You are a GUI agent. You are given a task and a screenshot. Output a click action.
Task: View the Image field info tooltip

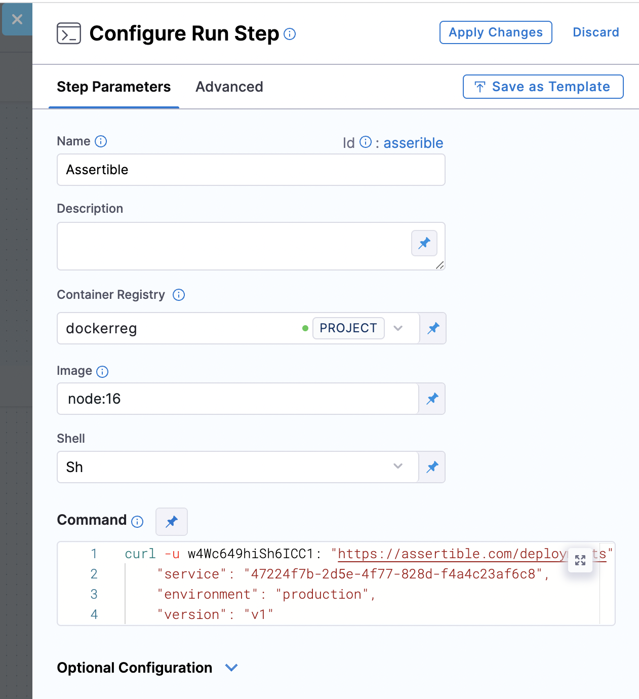click(102, 371)
